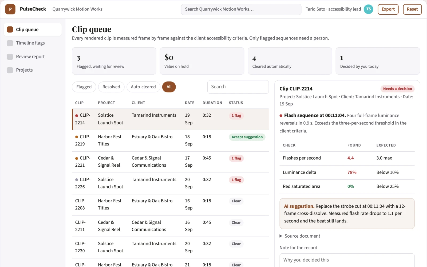
Task: Select the CLIP-2211 row clip id
Action: tap(80, 226)
